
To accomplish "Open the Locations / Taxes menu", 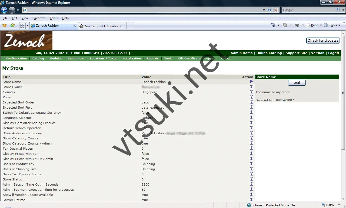I will [104, 58].
